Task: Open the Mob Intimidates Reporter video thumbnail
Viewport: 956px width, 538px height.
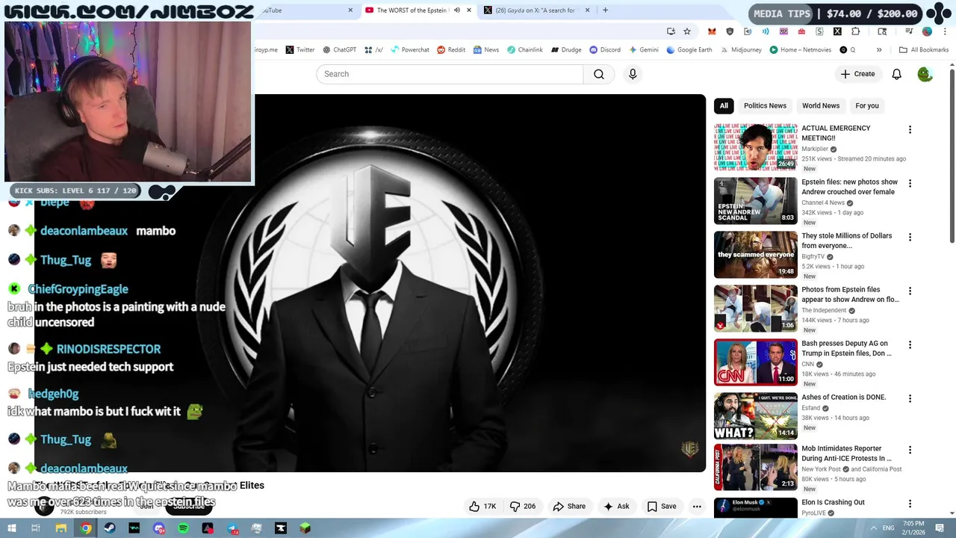Action: [x=755, y=467]
